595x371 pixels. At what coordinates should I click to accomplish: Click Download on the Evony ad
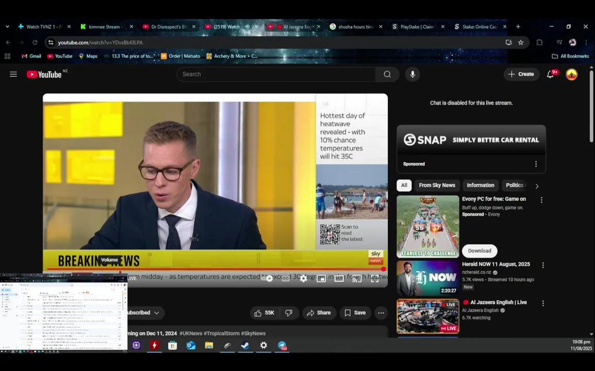[480, 251]
